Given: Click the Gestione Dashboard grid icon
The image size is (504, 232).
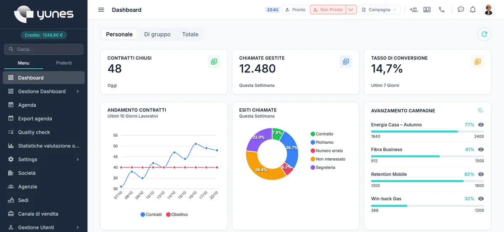Looking at the screenshot, I should click(11, 91).
